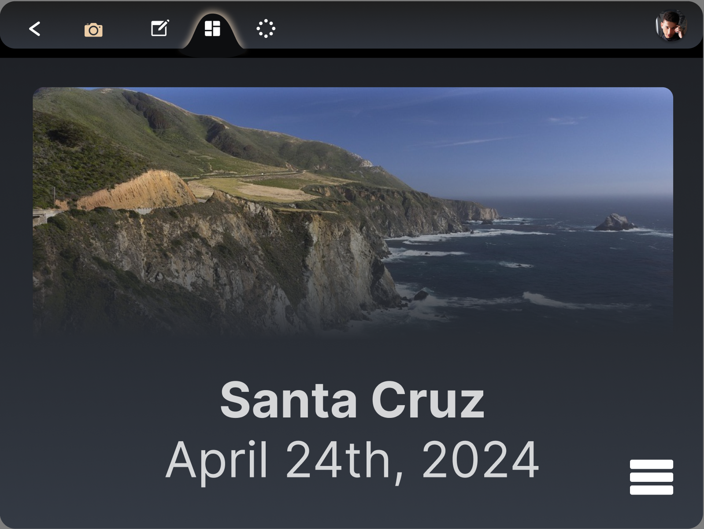Select the active dashboard grid tab
704x529 pixels.
pyautogui.click(x=212, y=29)
